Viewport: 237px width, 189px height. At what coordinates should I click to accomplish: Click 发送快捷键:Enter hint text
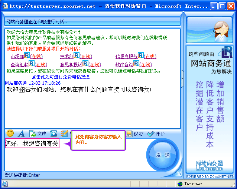(x=22, y=175)
